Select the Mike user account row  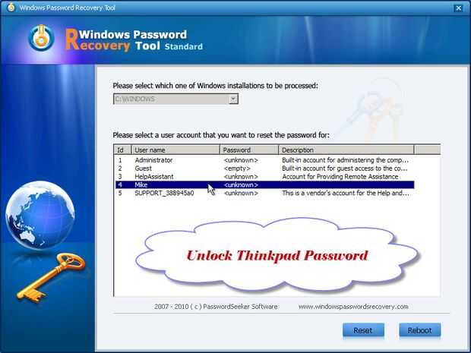(x=264, y=185)
